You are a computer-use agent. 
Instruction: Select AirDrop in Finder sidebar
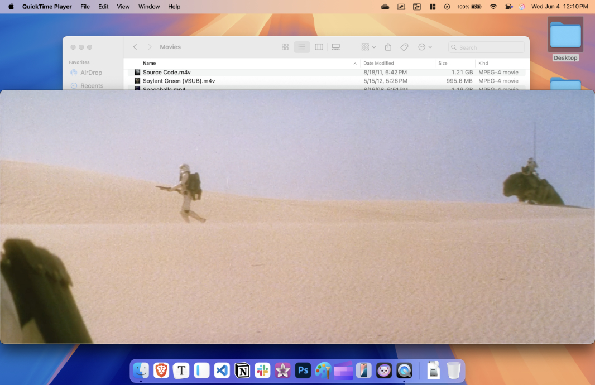[x=91, y=73]
